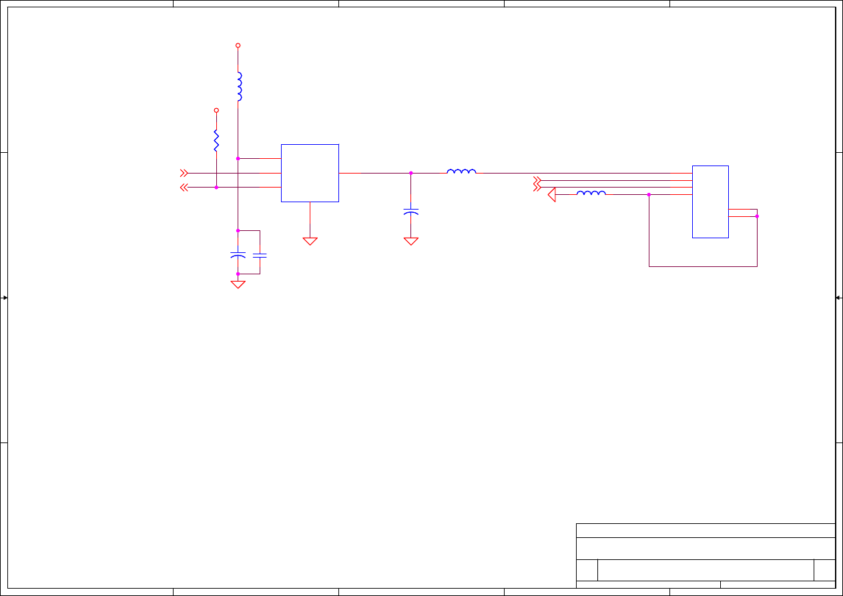Image resolution: width=843 pixels, height=596 pixels.
Task: Select the vertical inductor near the top
Action: point(239,86)
